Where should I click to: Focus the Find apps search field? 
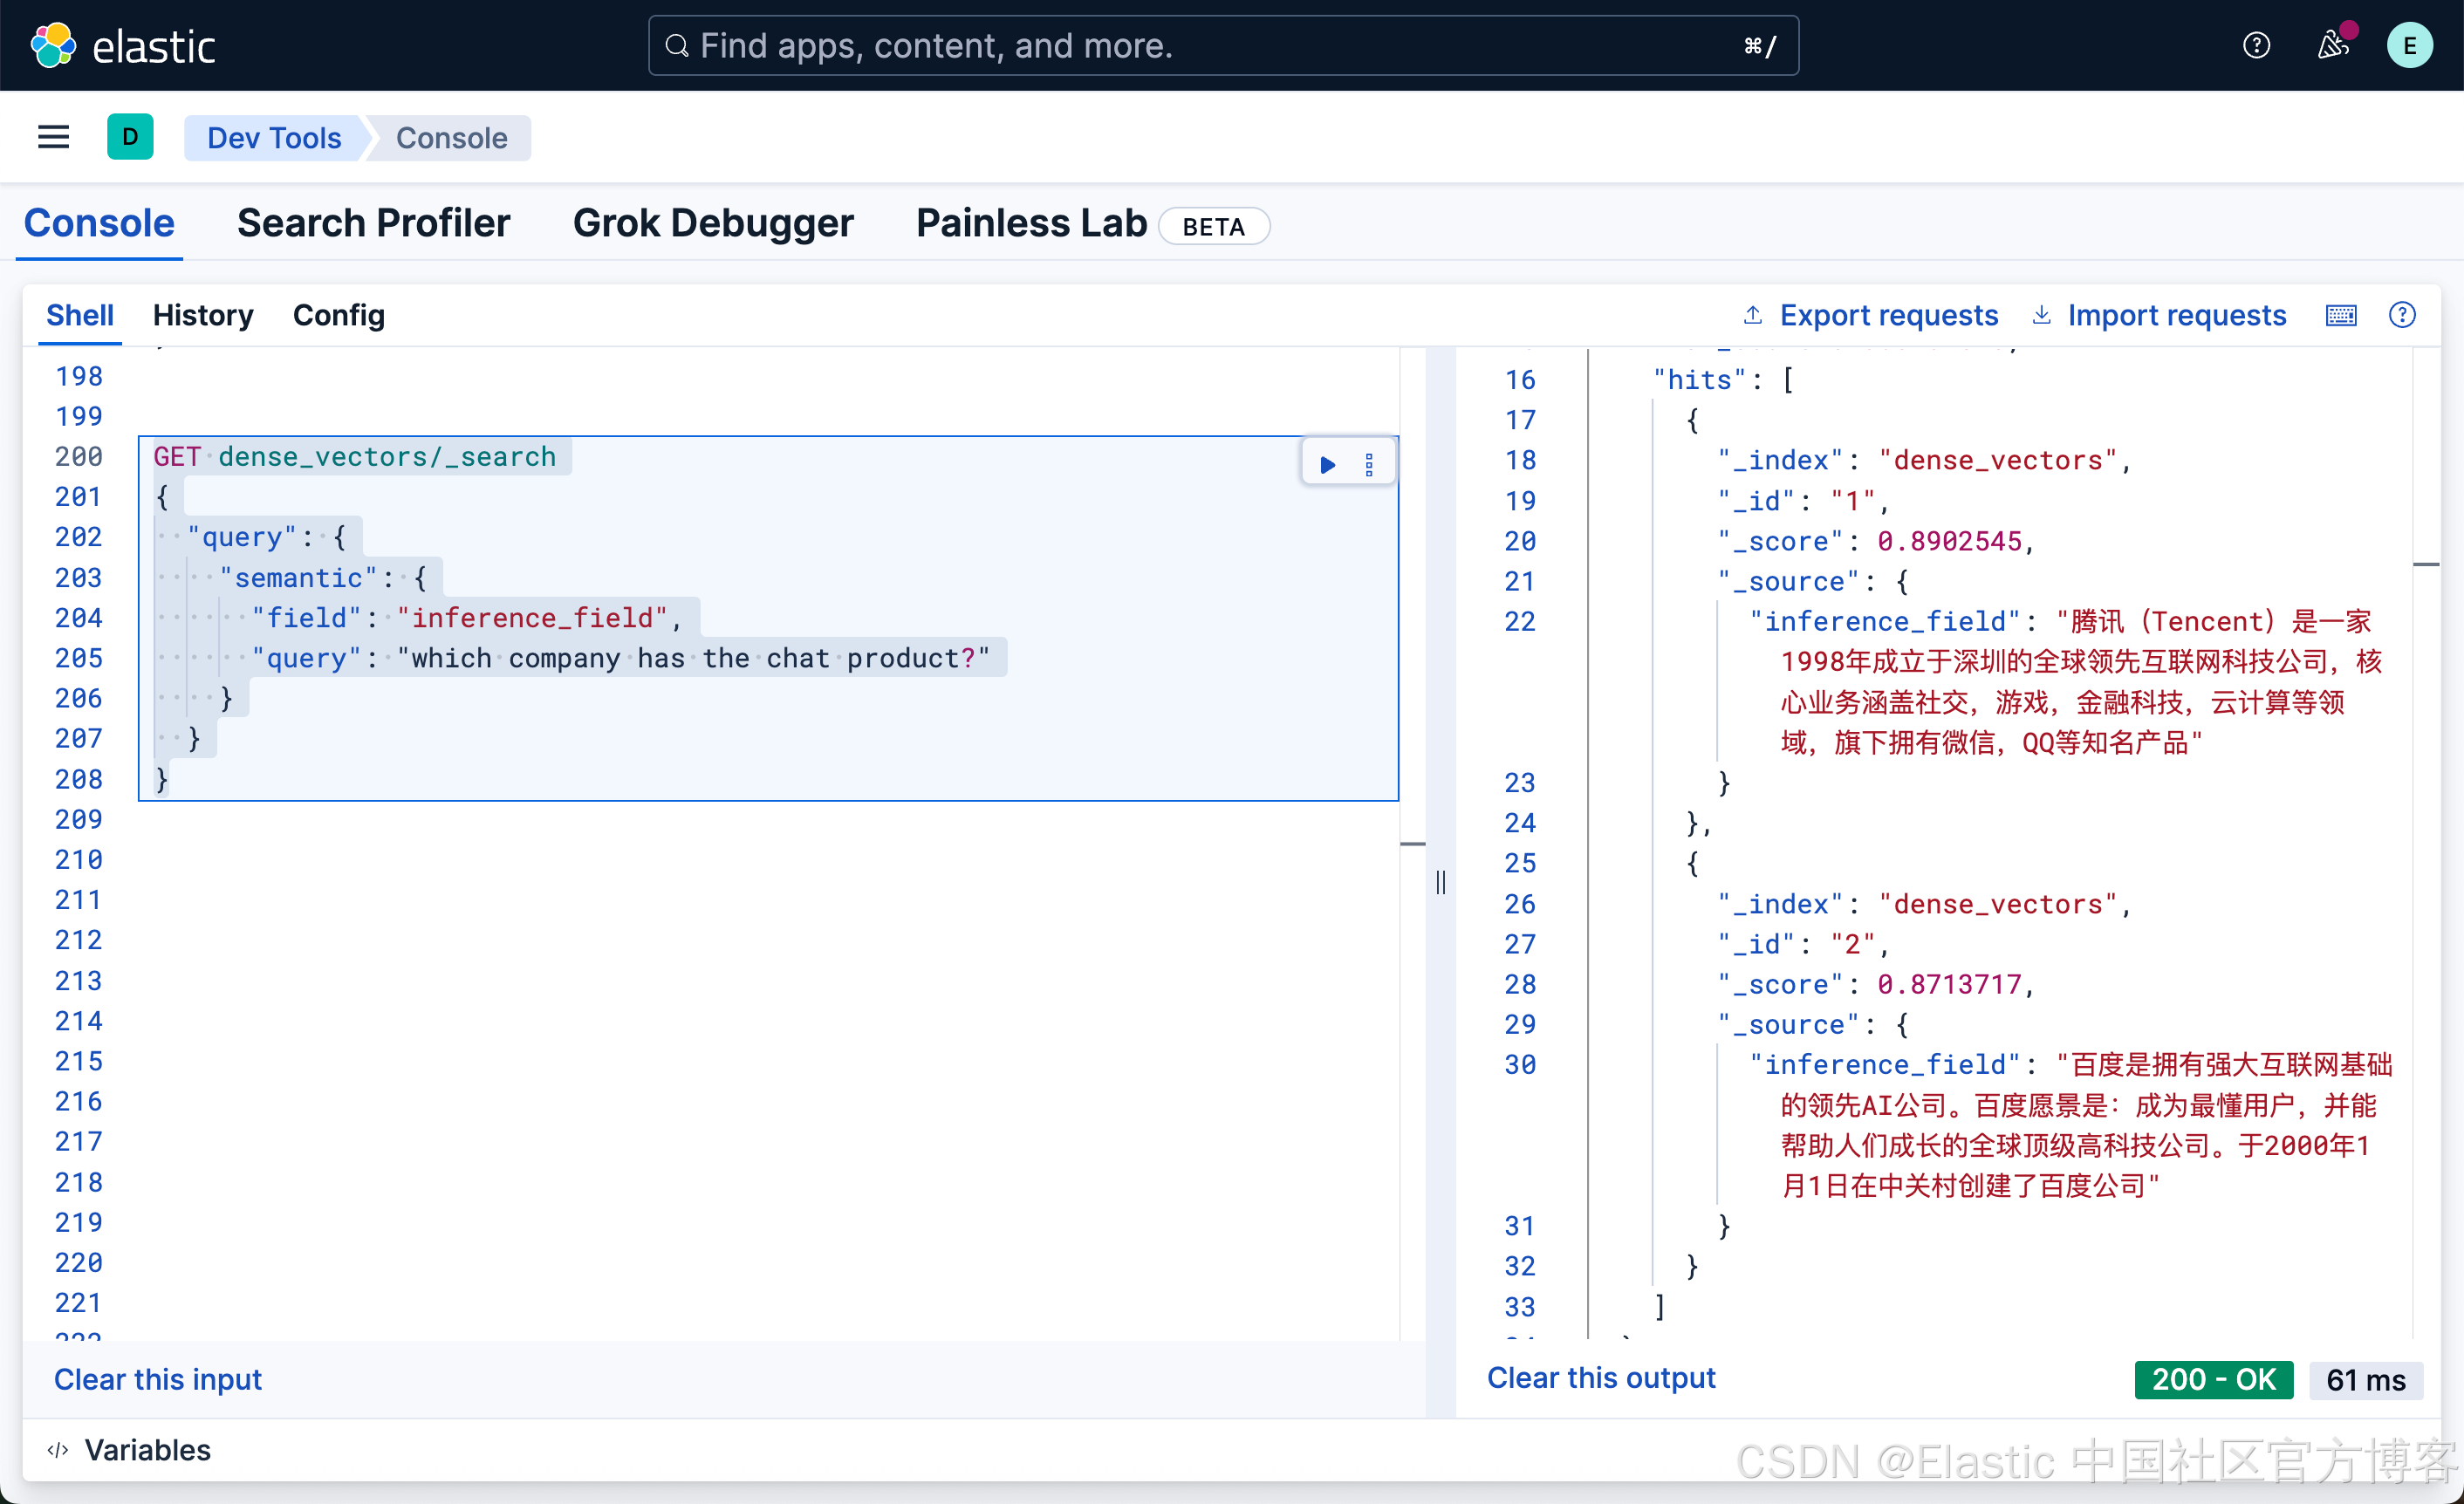(1222, 45)
